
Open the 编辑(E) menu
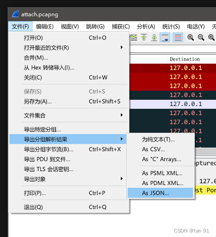45,27
